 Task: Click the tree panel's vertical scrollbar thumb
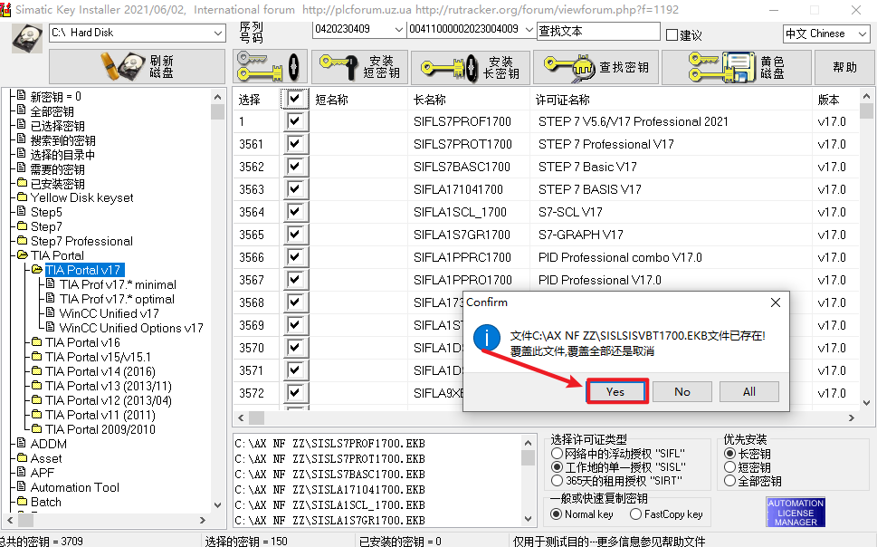(217, 112)
